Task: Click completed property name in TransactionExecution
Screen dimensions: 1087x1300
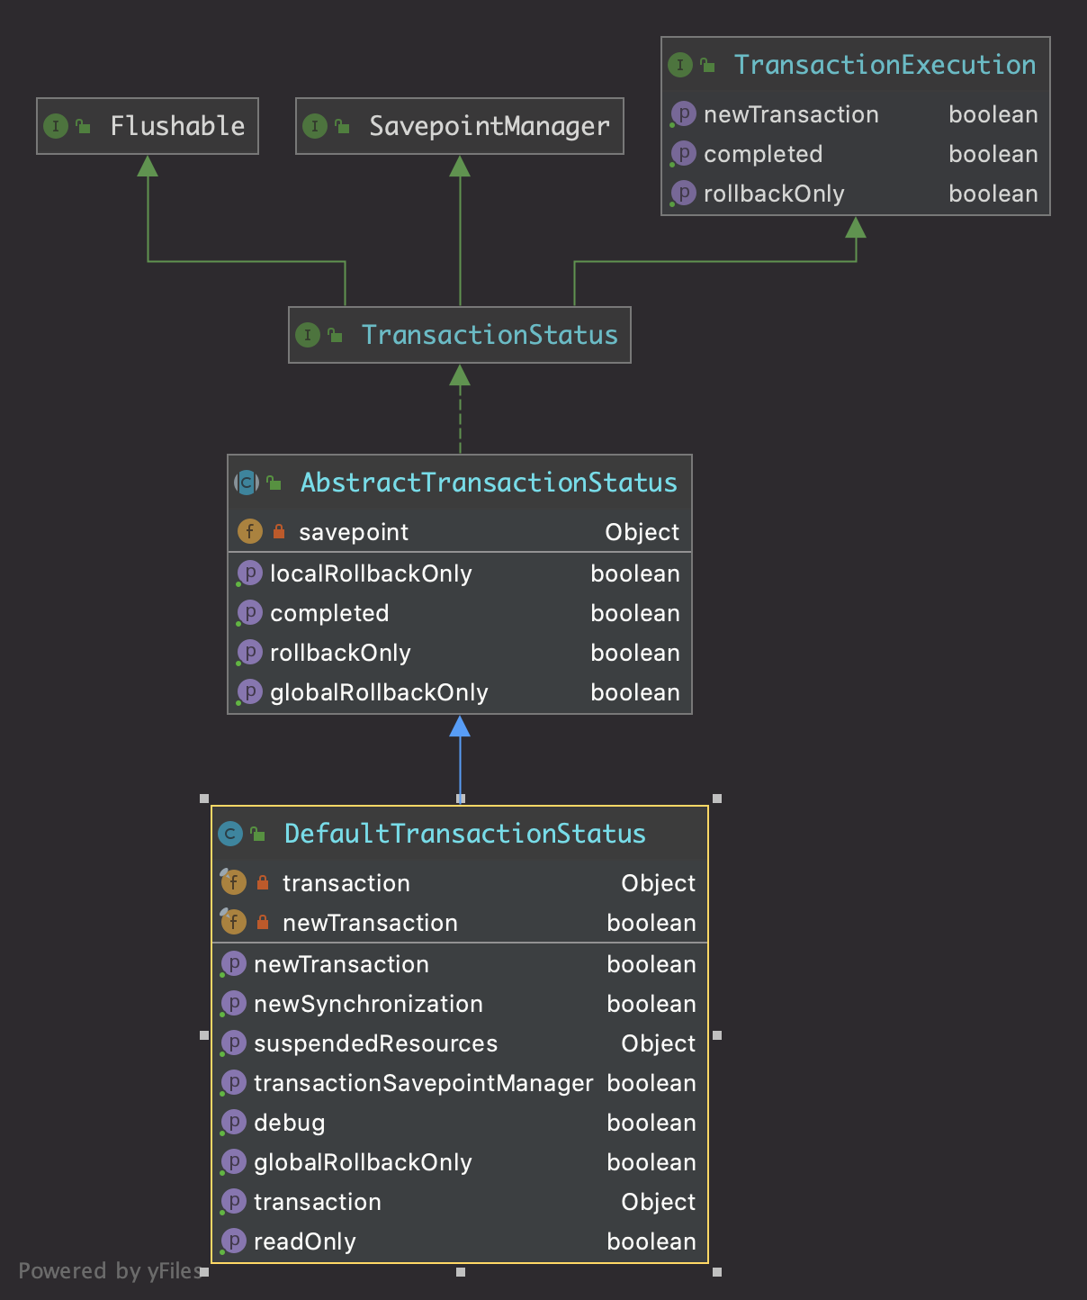Action: (x=763, y=154)
